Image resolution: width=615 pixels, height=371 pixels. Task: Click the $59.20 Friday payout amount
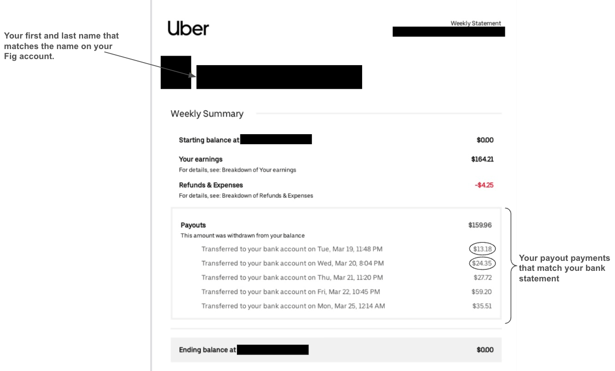(x=481, y=292)
